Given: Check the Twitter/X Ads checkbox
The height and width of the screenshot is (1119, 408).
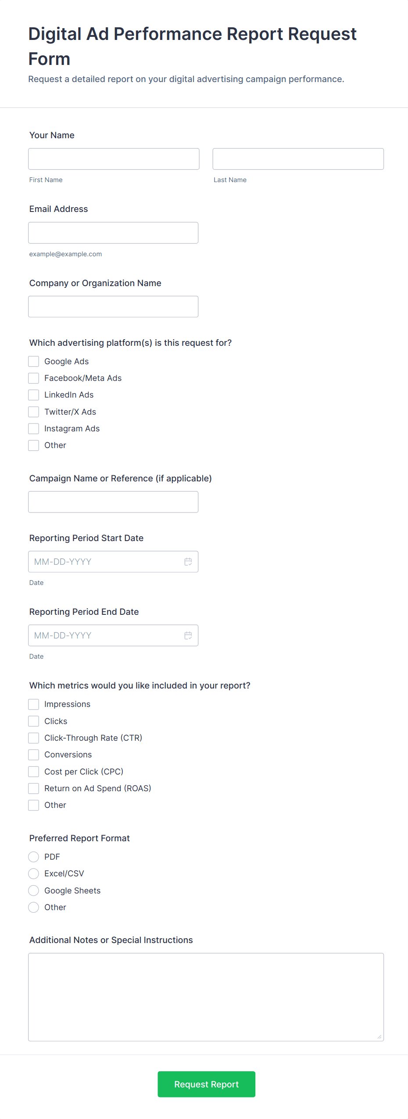Looking at the screenshot, I should click(x=33, y=412).
